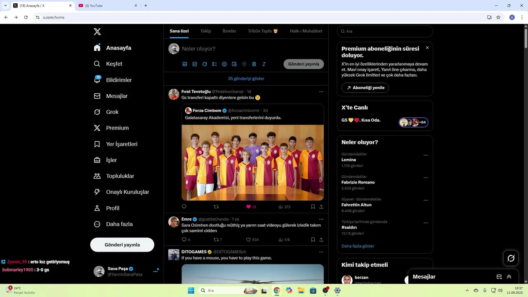Open Topluluklar communities page
Screen dimensions: 528x297
click(x=114, y=176)
